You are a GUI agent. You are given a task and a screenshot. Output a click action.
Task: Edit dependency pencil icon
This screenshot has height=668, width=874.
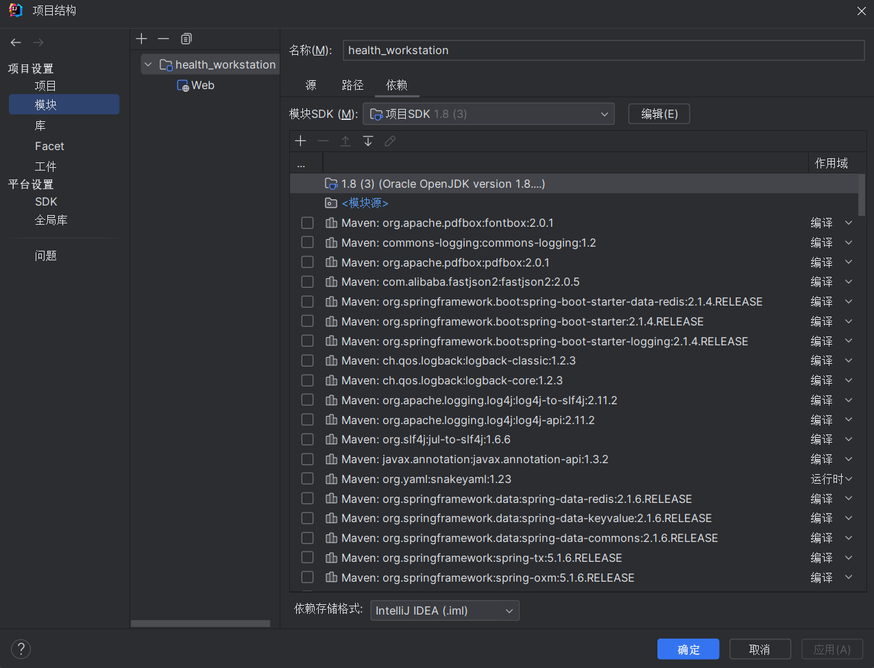[390, 141]
